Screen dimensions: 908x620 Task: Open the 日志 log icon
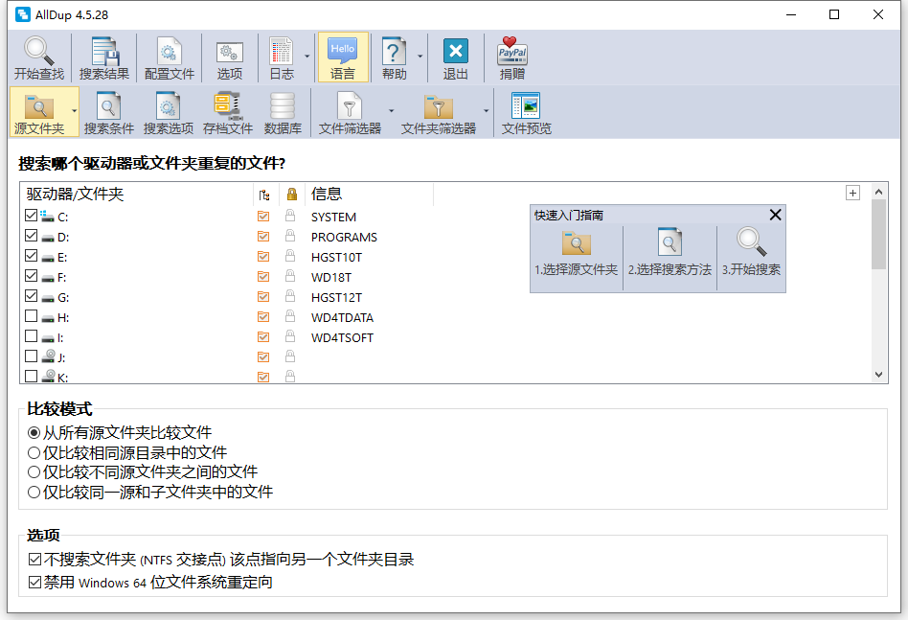tap(282, 51)
